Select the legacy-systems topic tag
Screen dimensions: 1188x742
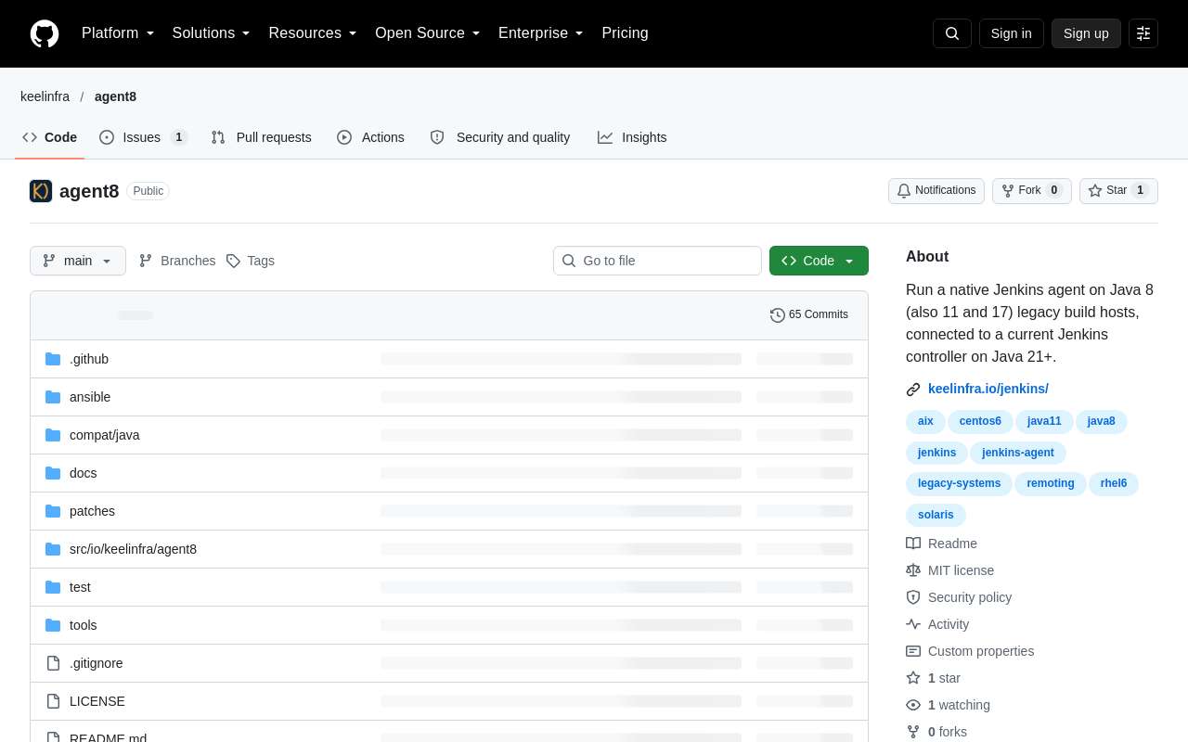click(x=960, y=483)
